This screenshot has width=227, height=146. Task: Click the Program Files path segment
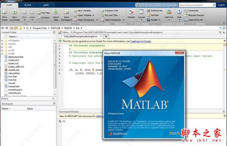coord(40,28)
